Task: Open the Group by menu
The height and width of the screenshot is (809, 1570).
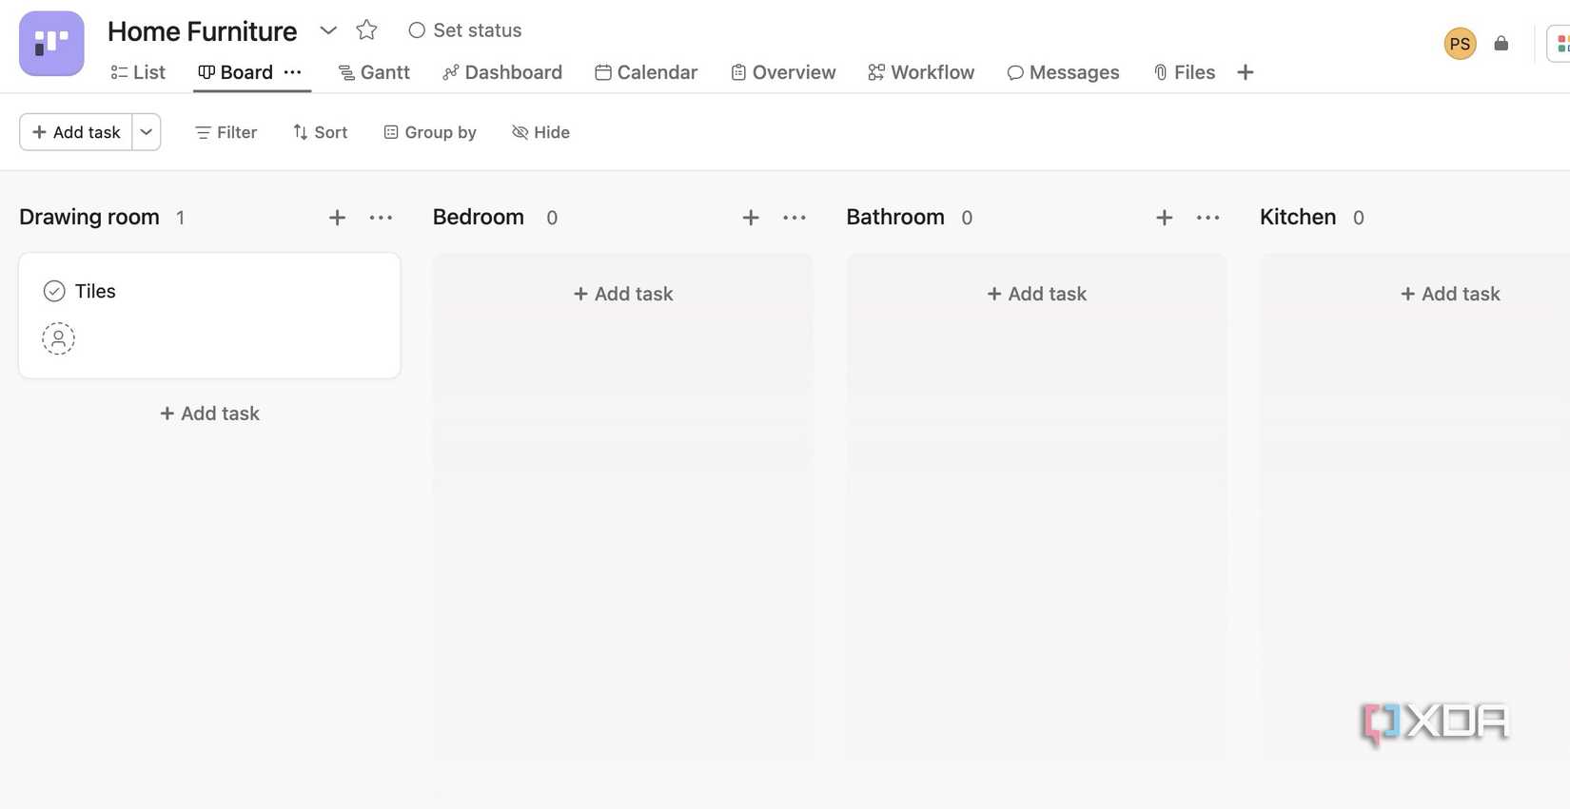Action: coord(430,132)
